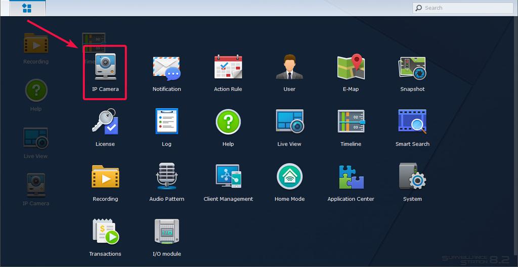Open Recording in the main menu grid
Image resolution: width=518 pixels, height=267 pixels.
pyautogui.click(x=105, y=176)
